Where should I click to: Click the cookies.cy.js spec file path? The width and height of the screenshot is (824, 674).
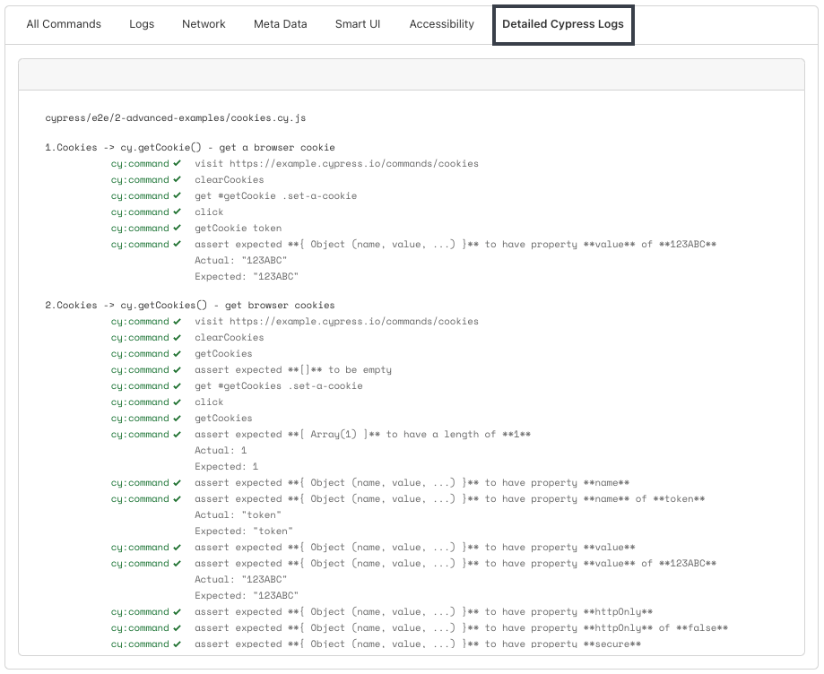point(175,117)
